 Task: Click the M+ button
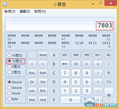98,55
